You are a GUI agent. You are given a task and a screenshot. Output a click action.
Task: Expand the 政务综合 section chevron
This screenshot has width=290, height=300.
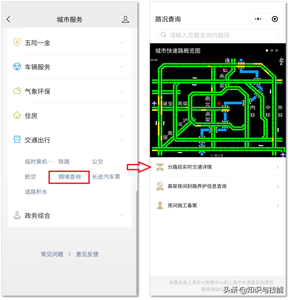coord(121,215)
